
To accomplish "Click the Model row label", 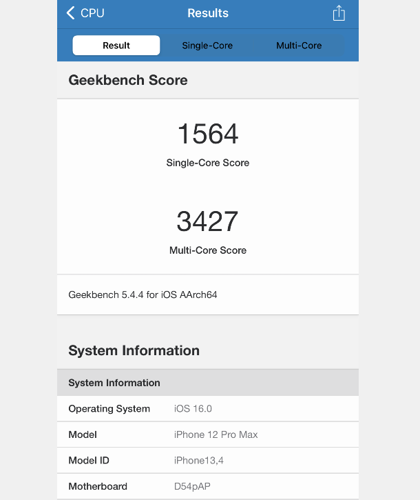I will (83, 434).
